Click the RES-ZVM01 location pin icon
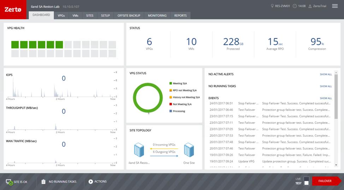Screen dimensions: 344x190 (272, 6)
